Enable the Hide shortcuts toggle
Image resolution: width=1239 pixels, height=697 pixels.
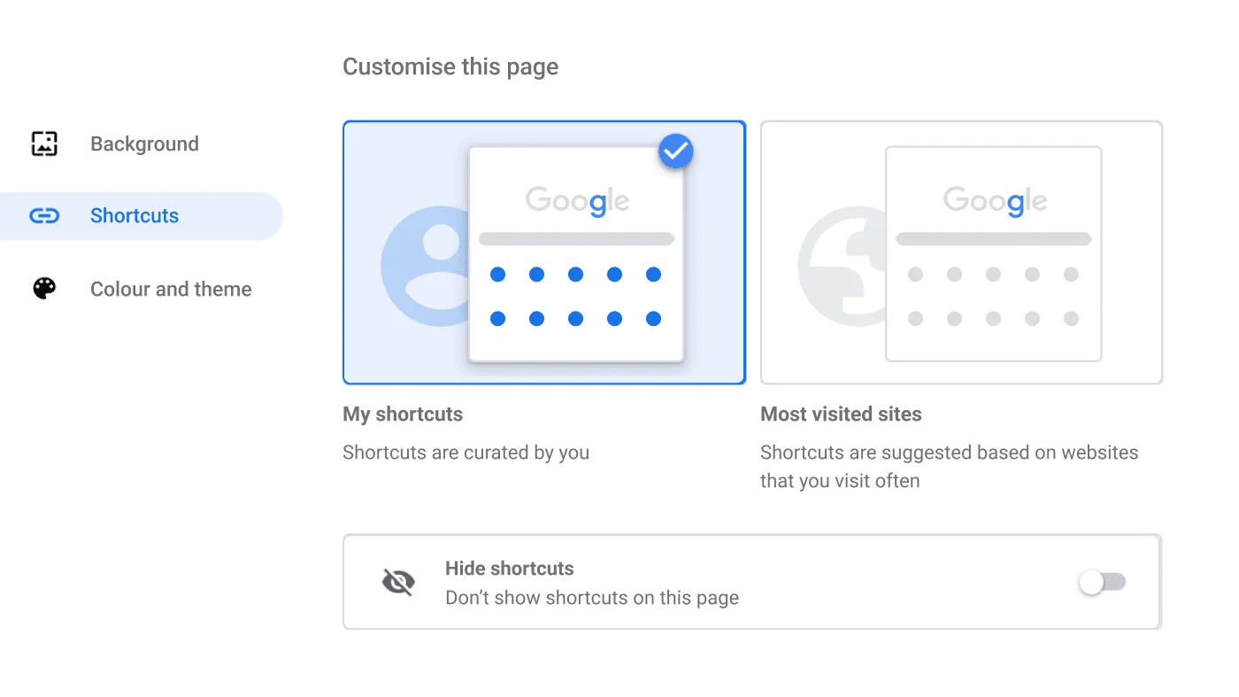1102,582
